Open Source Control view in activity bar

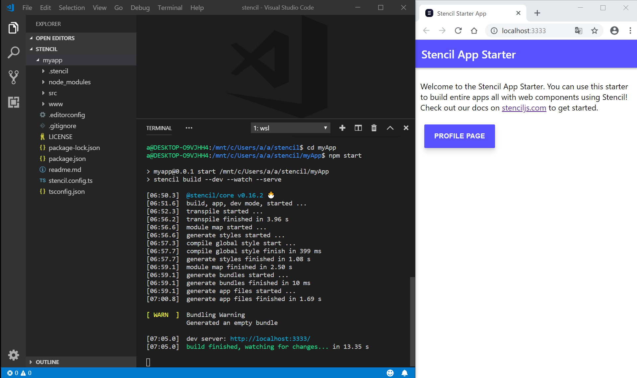coord(13,77)
